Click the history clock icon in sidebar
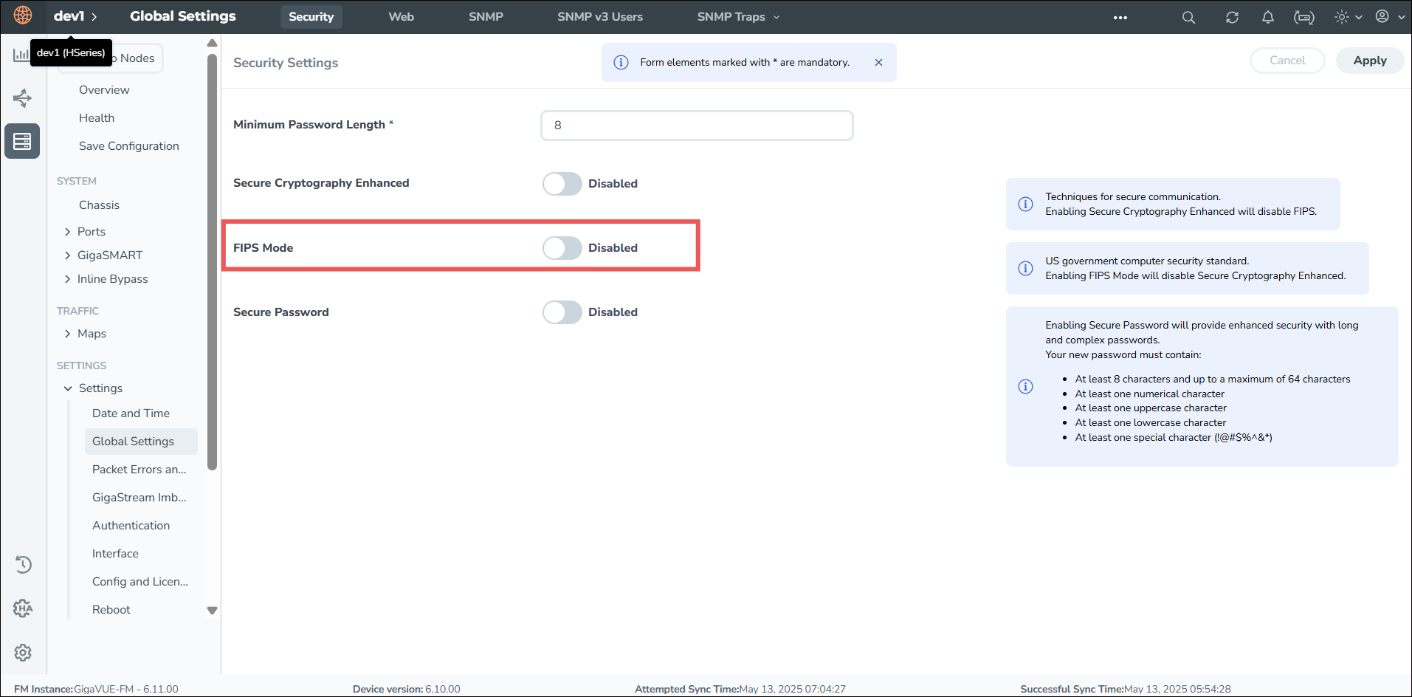 tap(23, 565)
